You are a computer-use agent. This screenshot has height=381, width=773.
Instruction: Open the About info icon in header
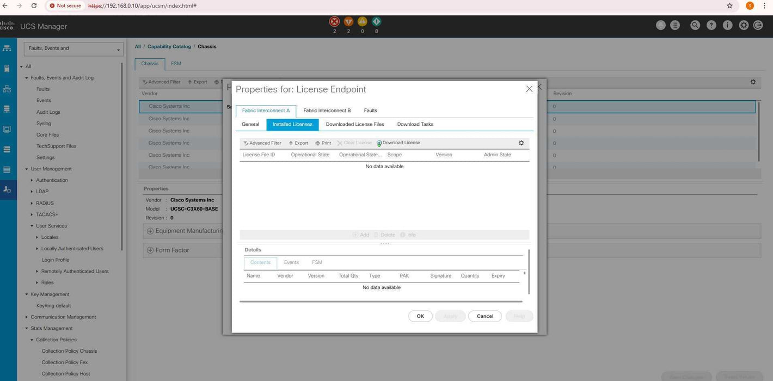(727, 25)
